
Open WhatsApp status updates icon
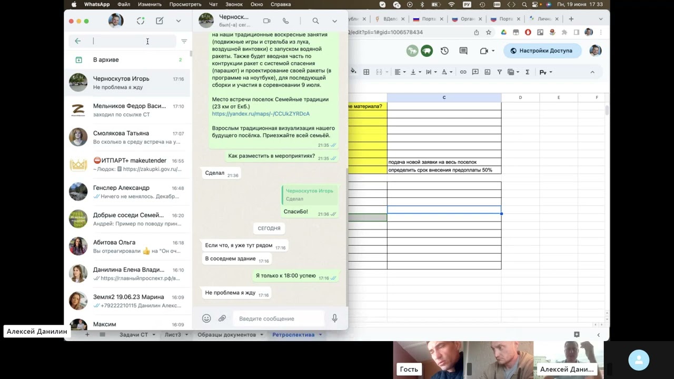(x=141, y=21)
